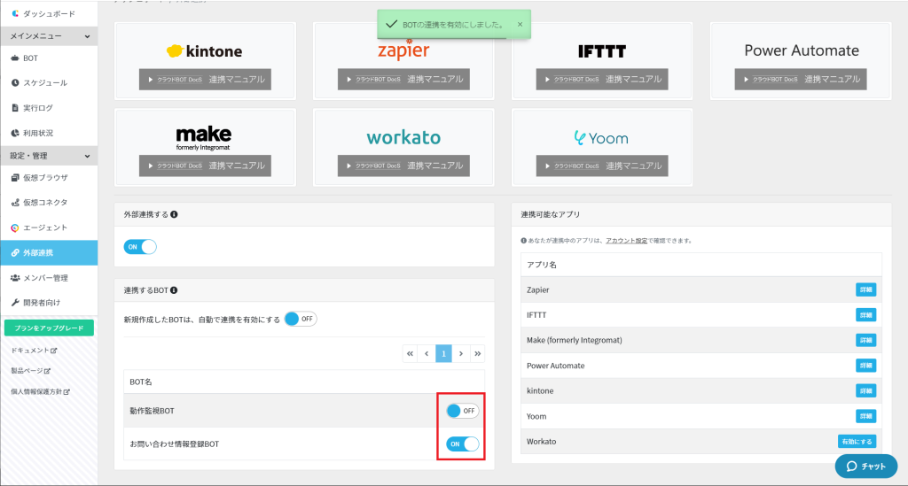The width and height of the screenshot is (908, 486).
Task: Open zapier 連携マニュアル button
Action: click(403, 79)
